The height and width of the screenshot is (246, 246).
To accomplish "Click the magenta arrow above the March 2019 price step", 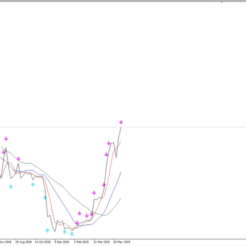I will click(94, 192).
